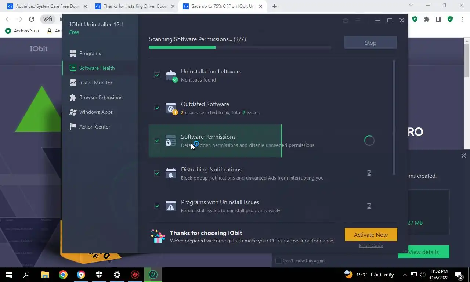Click the scanning progress bar
This screenshot has width=470, height=282.
pyautogui.click(x=240, y=47)
